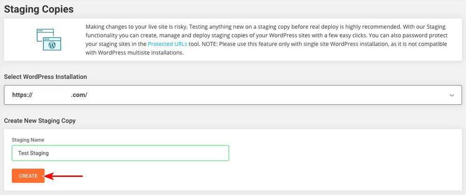Viewport: 466px width, 195px height.
Task: Expand the WordPress installation chevron arrow
Action: point(451,95)
